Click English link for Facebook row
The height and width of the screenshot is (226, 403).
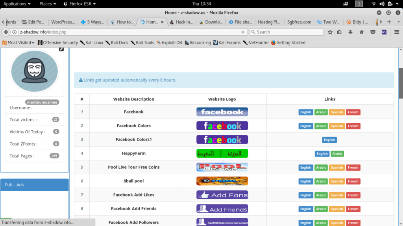point(305,112)
